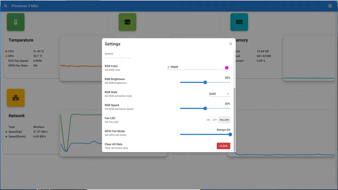Adjust the RGB Brightness slider handle
This screenshot has height=190, width=338.
(205, 82)
